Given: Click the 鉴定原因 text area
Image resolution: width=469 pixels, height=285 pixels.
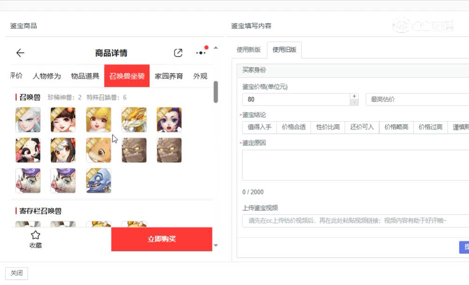Looking at the screenshot, I should point(355,165).
